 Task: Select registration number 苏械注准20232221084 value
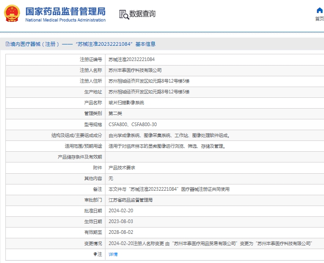[x=131, y=60]
